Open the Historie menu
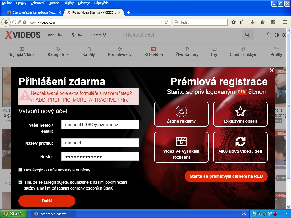This screenshot has width=291, height=218. 54,3
